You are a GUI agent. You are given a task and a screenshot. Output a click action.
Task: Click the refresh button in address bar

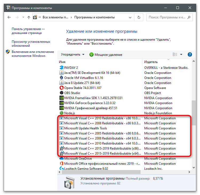point(139,17)
